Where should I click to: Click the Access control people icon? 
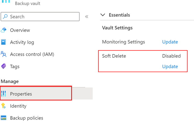3,54
